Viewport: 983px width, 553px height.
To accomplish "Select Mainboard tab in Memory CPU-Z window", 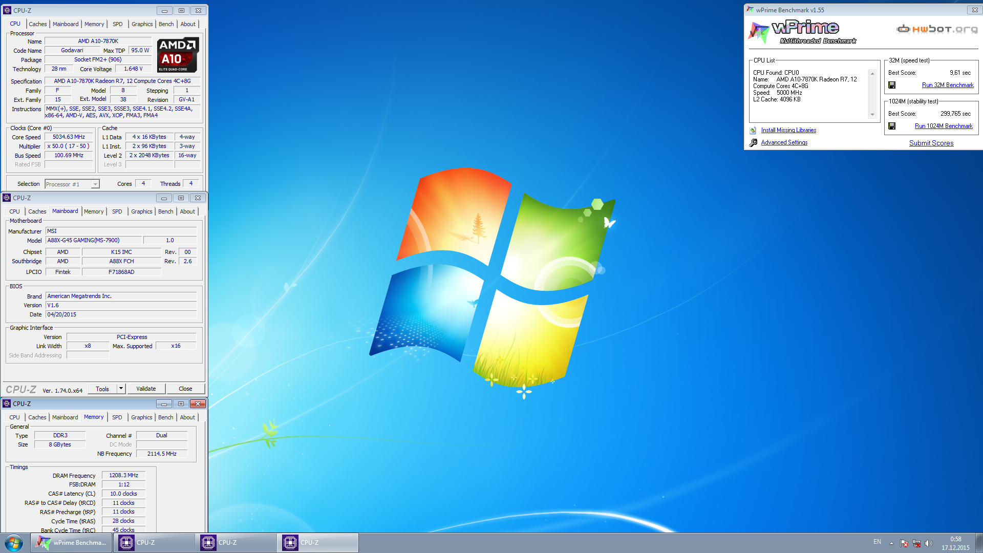I will 65,417.
